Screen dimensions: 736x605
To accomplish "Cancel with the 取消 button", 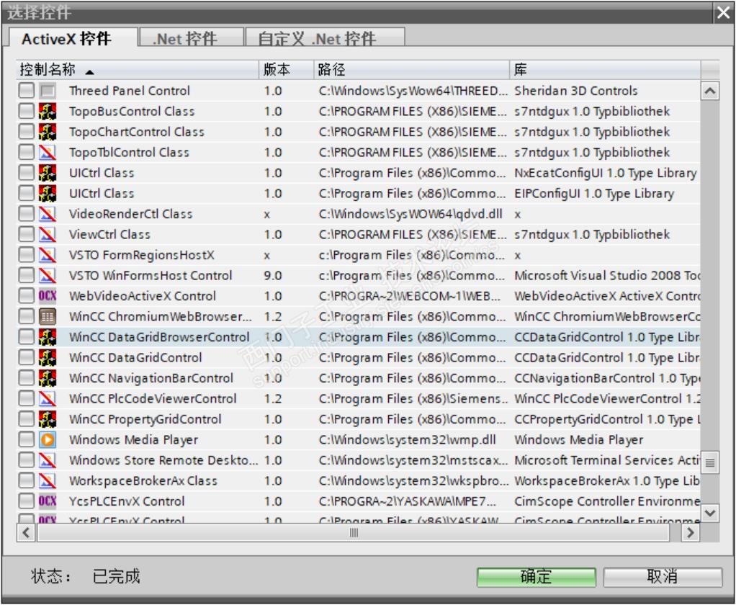I will tap(663, 577).
